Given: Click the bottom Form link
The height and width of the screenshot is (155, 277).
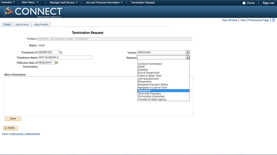Looking at the screenshot, I should [5, 134].
